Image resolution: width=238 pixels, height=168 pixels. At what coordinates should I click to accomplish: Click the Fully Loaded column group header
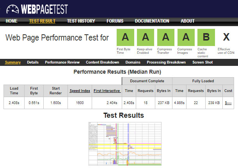(x=203, y=81)
